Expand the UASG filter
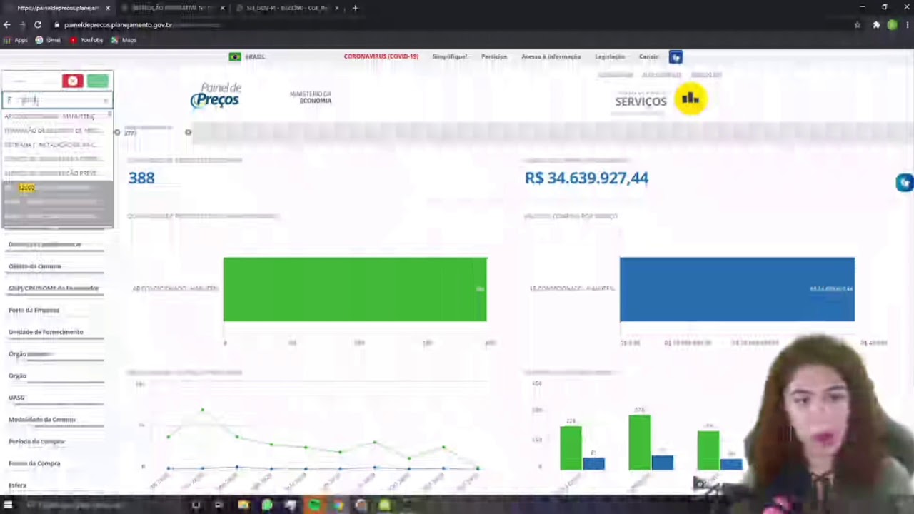This screenshot has width=914, height=514. click(x=56, y=398)
